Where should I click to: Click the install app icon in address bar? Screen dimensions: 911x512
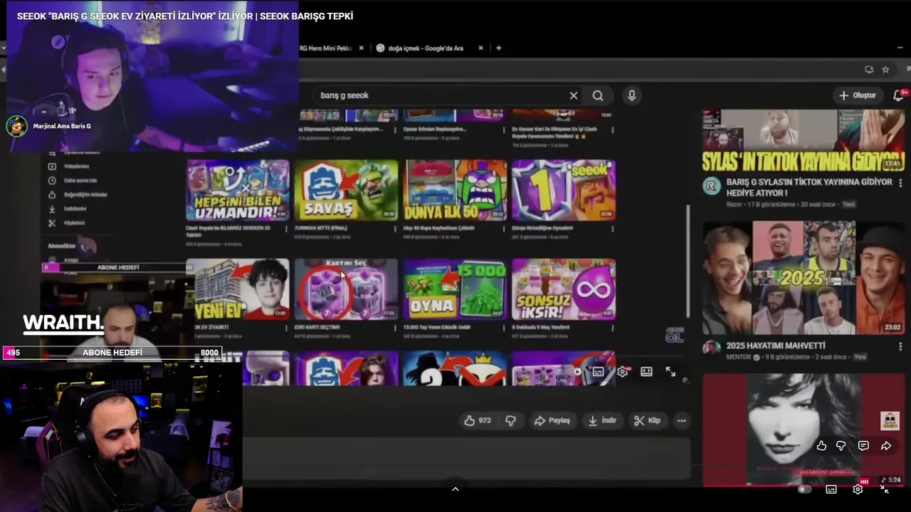click(x=869, y=69)
